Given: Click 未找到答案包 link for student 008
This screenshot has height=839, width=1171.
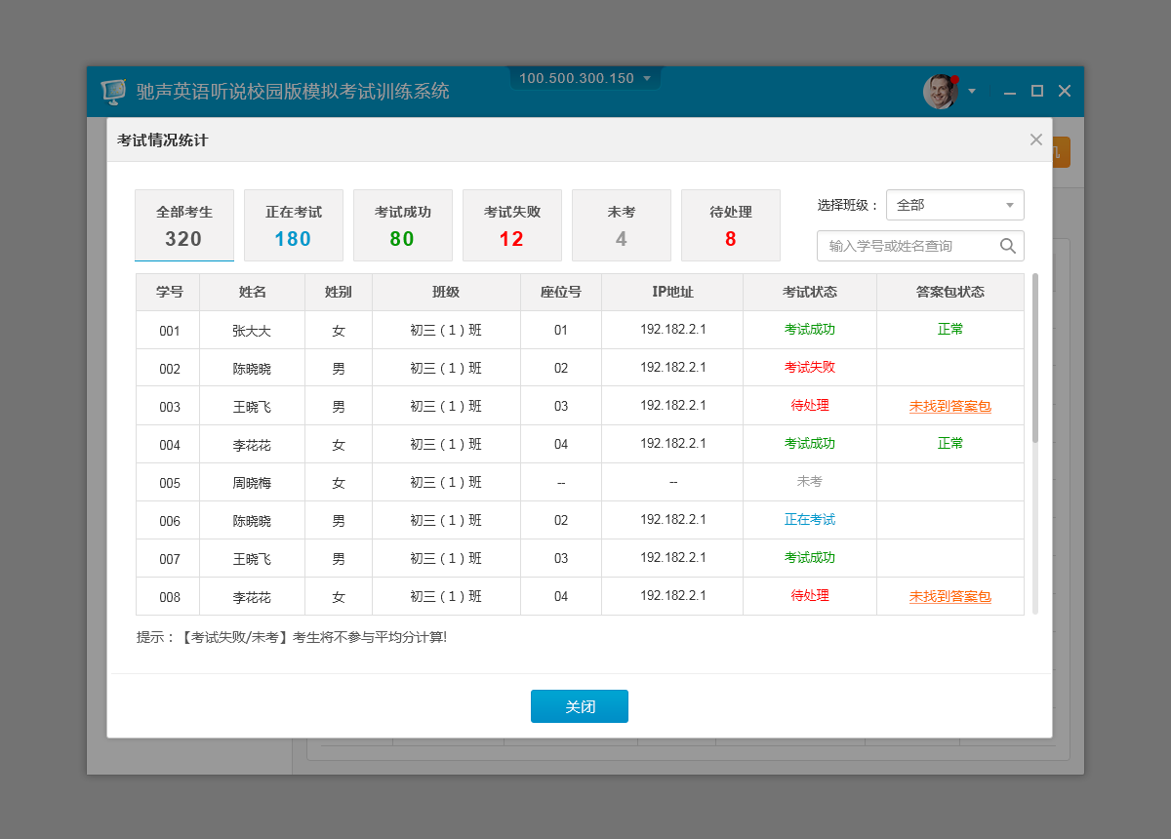Looking at the screenshot, I should point(949,596).
